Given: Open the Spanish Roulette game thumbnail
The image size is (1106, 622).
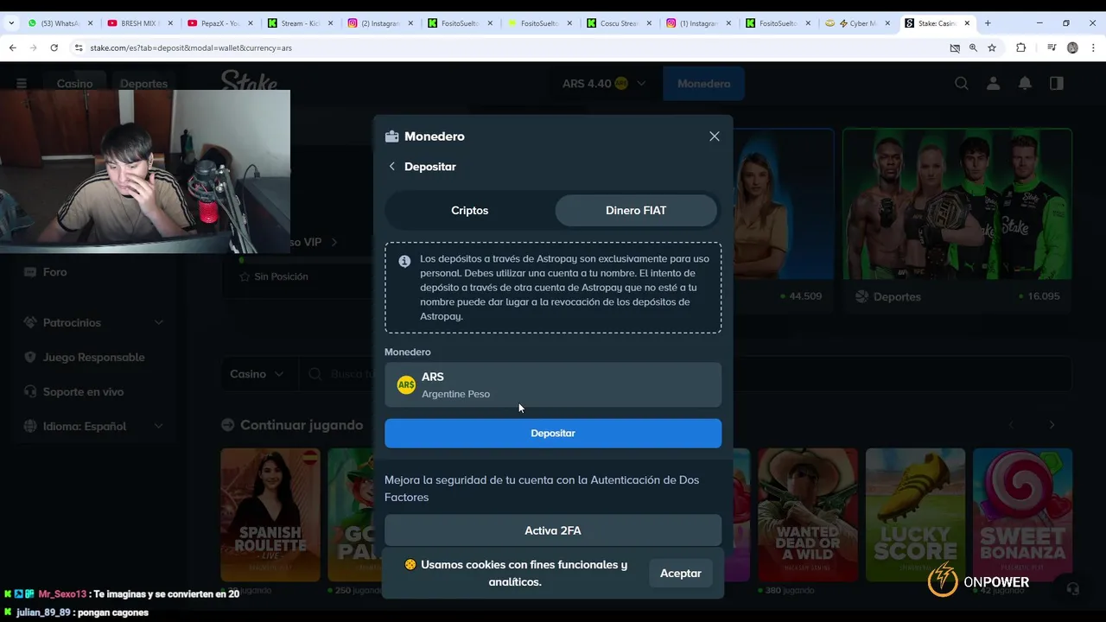Looking at the screenshot, I should coord(270,515).
